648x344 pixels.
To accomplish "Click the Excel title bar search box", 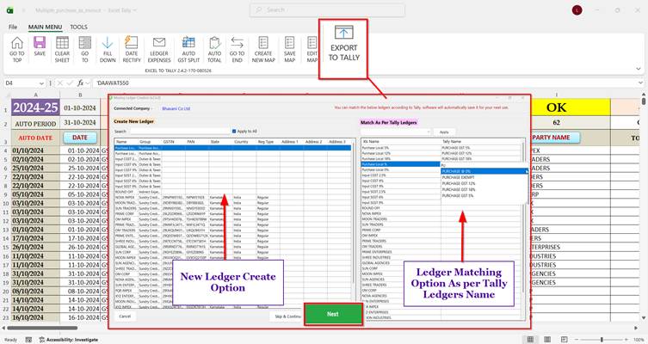I will (x=327, y=10).
